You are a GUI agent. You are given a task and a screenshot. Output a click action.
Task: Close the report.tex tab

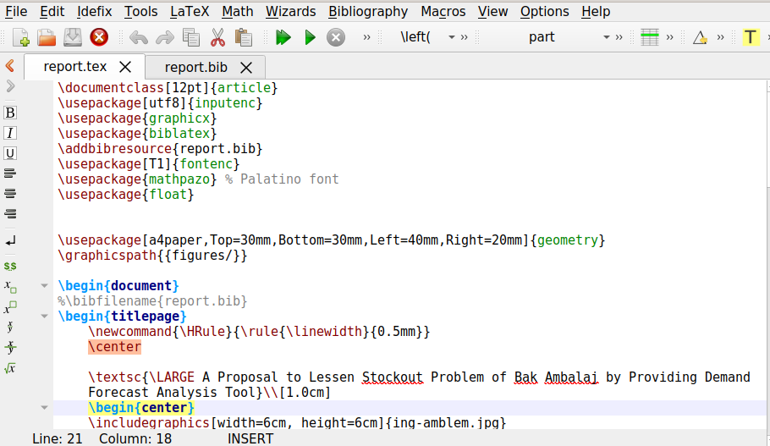[126, 68]
